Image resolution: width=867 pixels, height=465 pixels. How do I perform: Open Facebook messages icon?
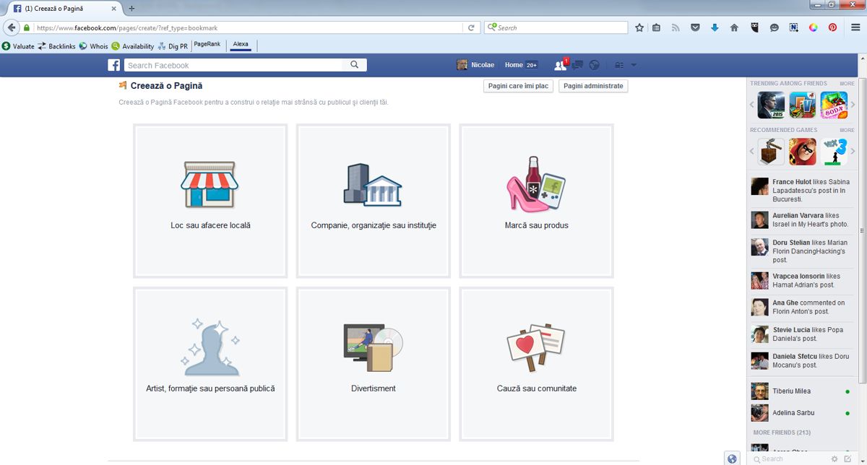tap(577, 65)
